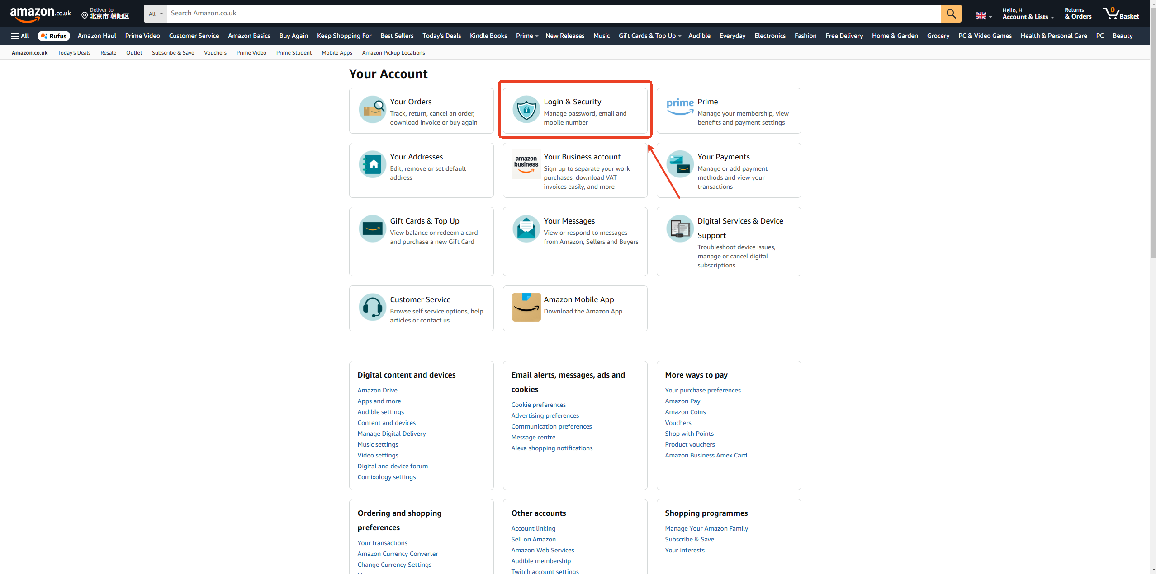1156x574 pixels.
Task: Open Alexa shopping notifications link
Action: click(552, 448)
